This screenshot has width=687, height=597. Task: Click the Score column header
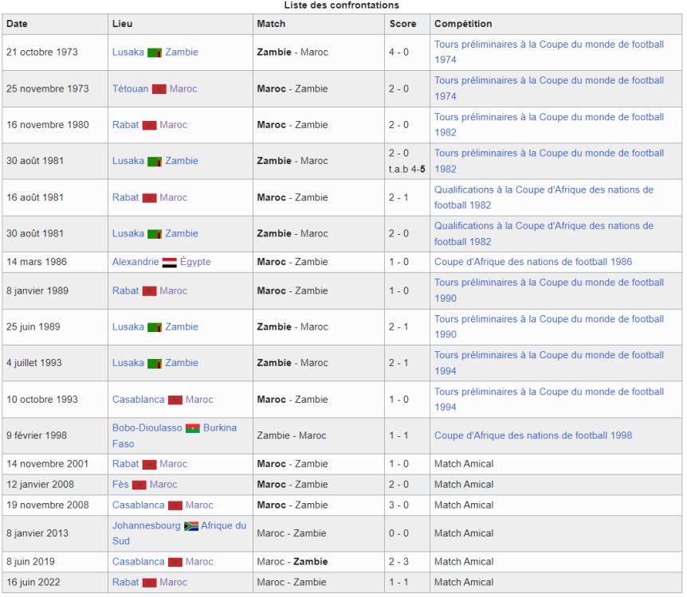[x=402, y=24]
